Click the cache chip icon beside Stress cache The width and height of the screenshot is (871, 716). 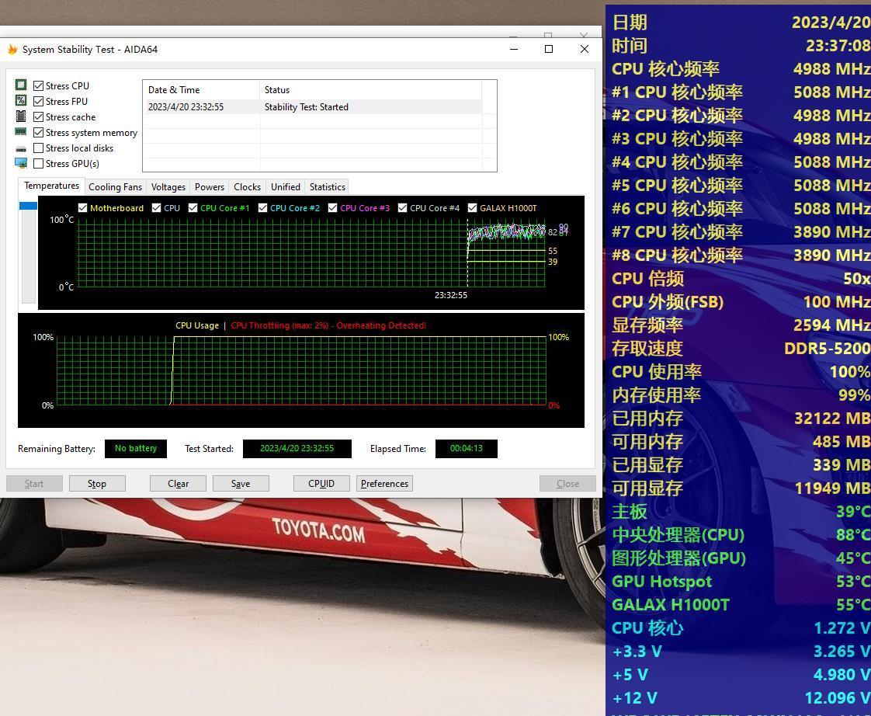pyautogui.click(x=20, y=116)
